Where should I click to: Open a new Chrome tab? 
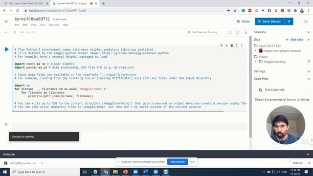click(104, 3)
